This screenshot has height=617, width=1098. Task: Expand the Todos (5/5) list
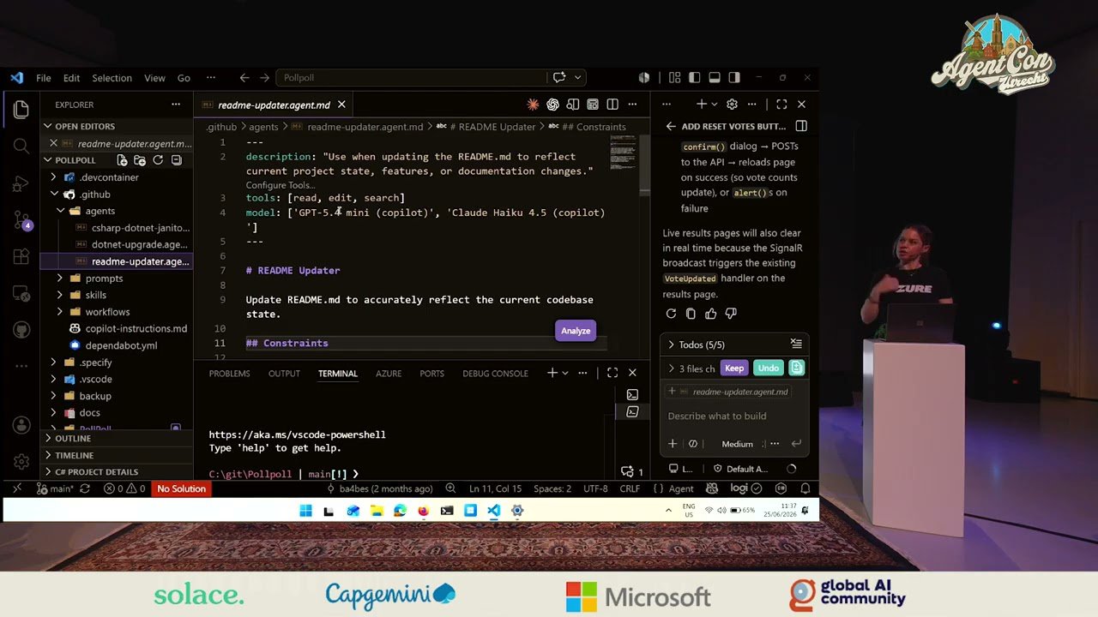click(x=671, y=344)
